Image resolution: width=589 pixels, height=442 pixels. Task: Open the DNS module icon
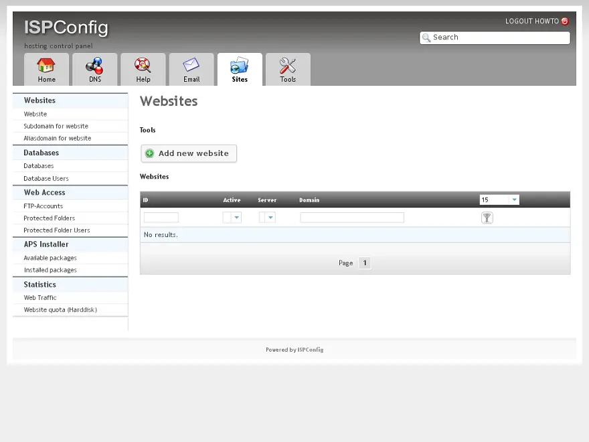tap(94, 66)
